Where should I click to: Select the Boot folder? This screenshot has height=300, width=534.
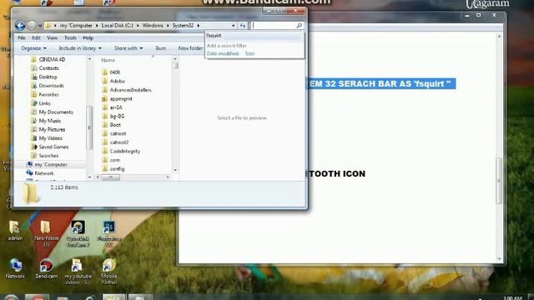pos(115,125)
